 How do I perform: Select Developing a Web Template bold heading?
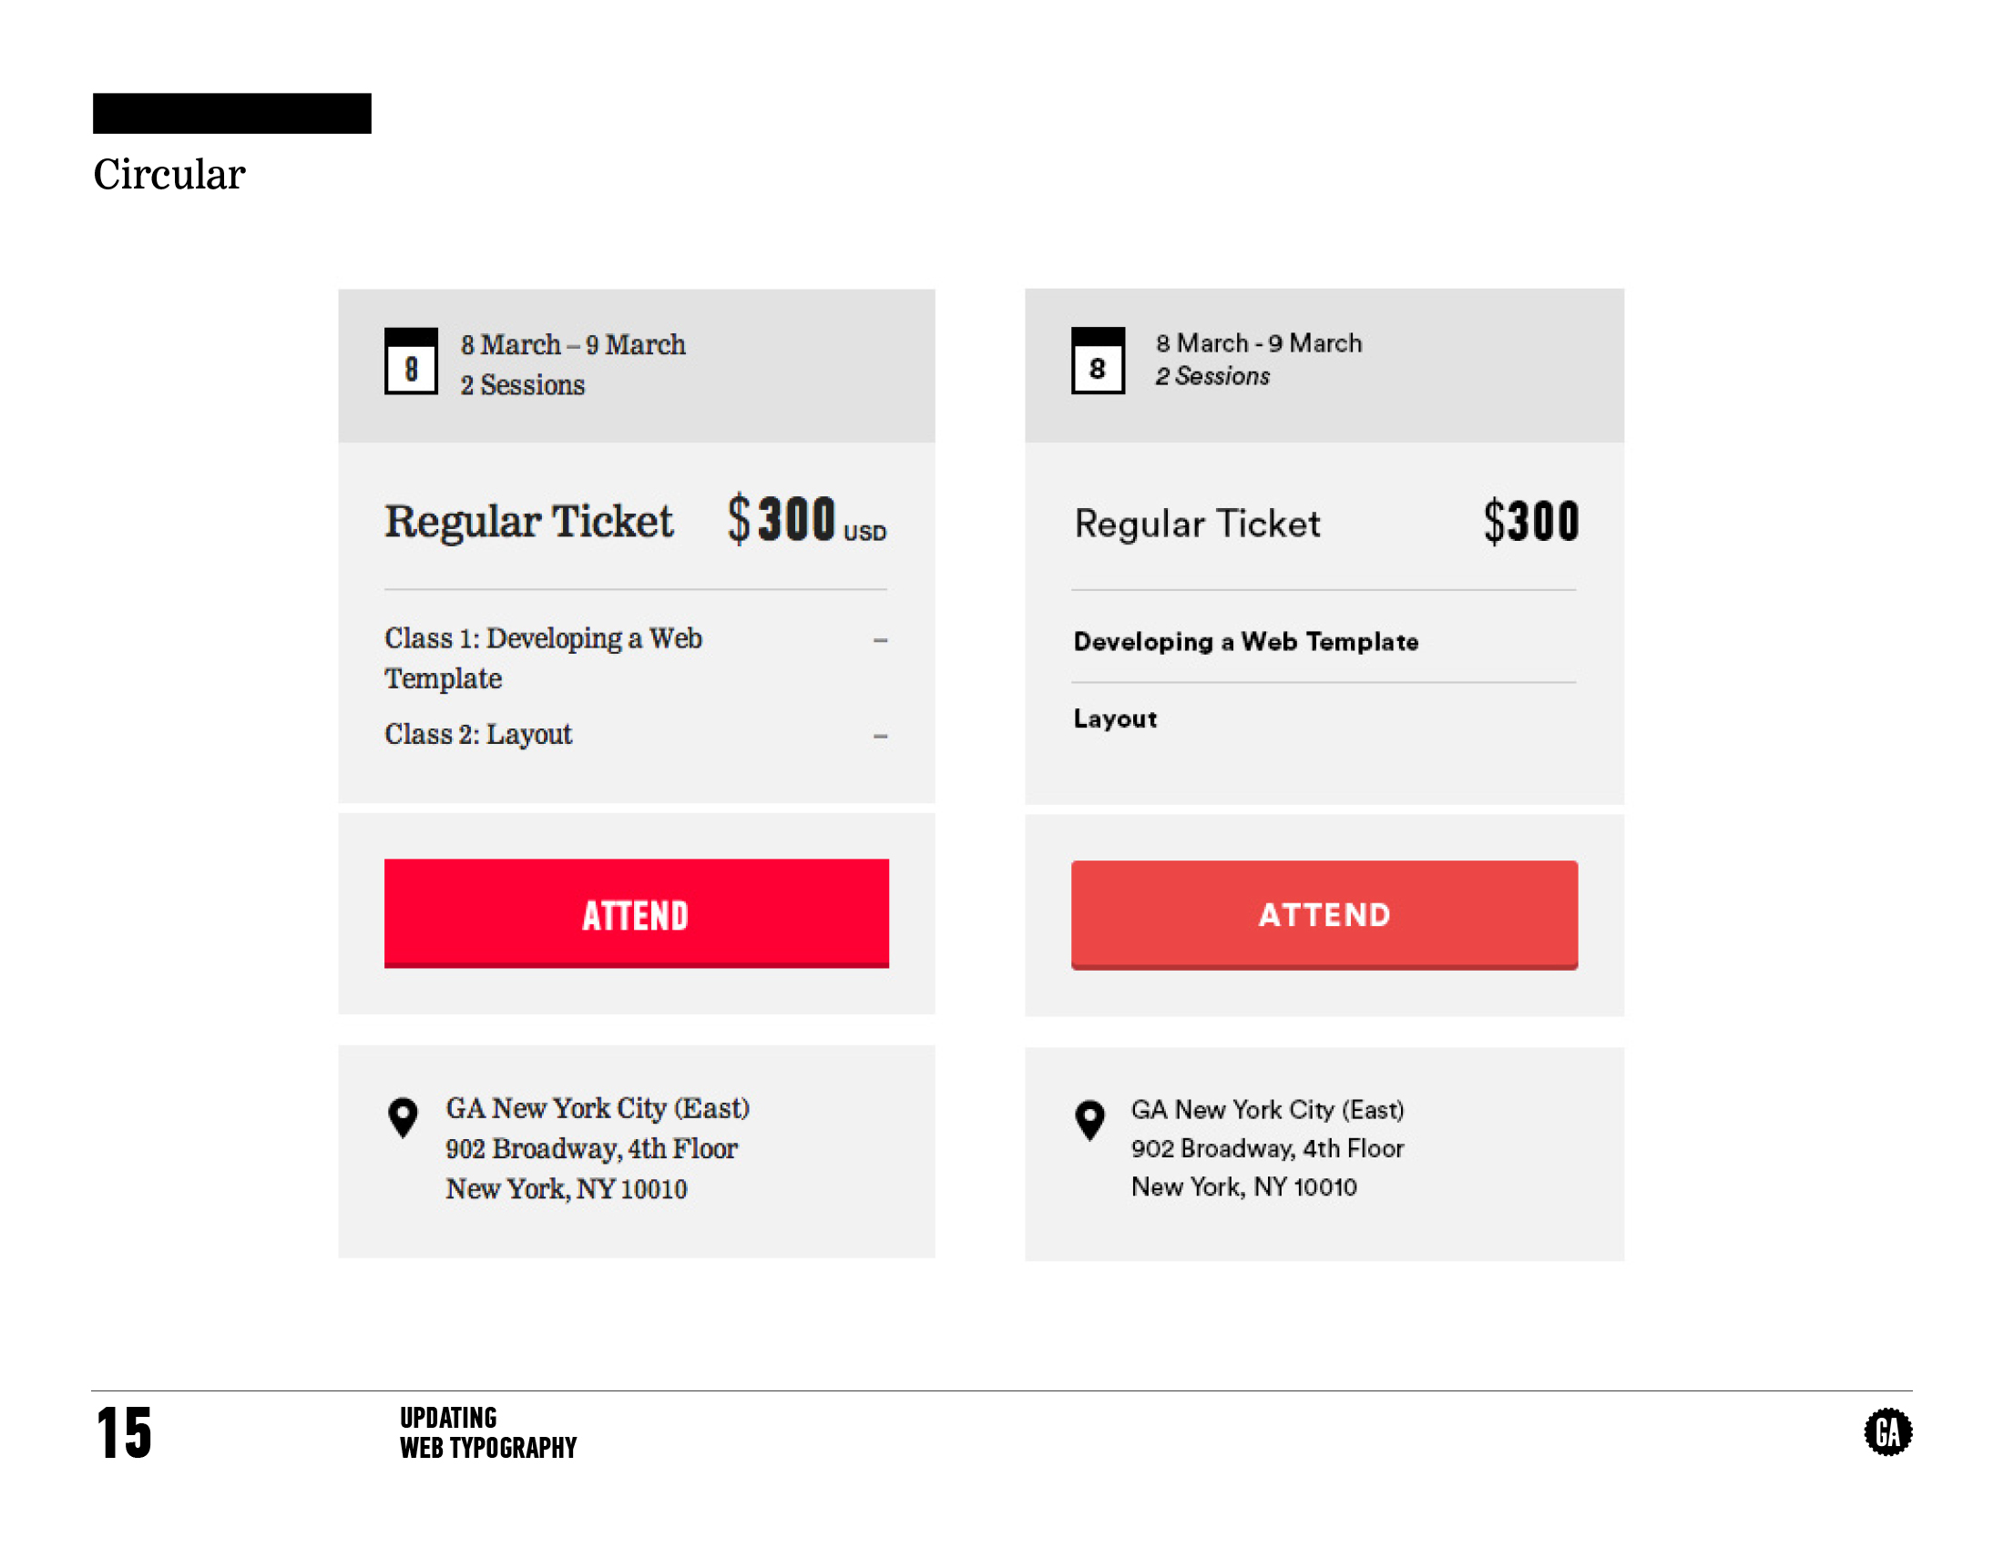click(1245, 641)
